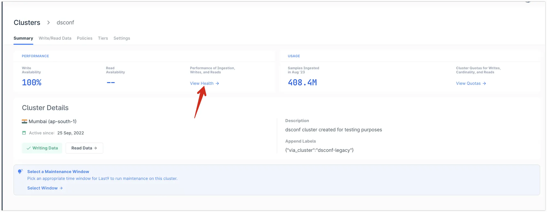Image resolution: width=547 pixels, height=212 pixels.
Task: Open the View Health link
Action: coord(205,83)
